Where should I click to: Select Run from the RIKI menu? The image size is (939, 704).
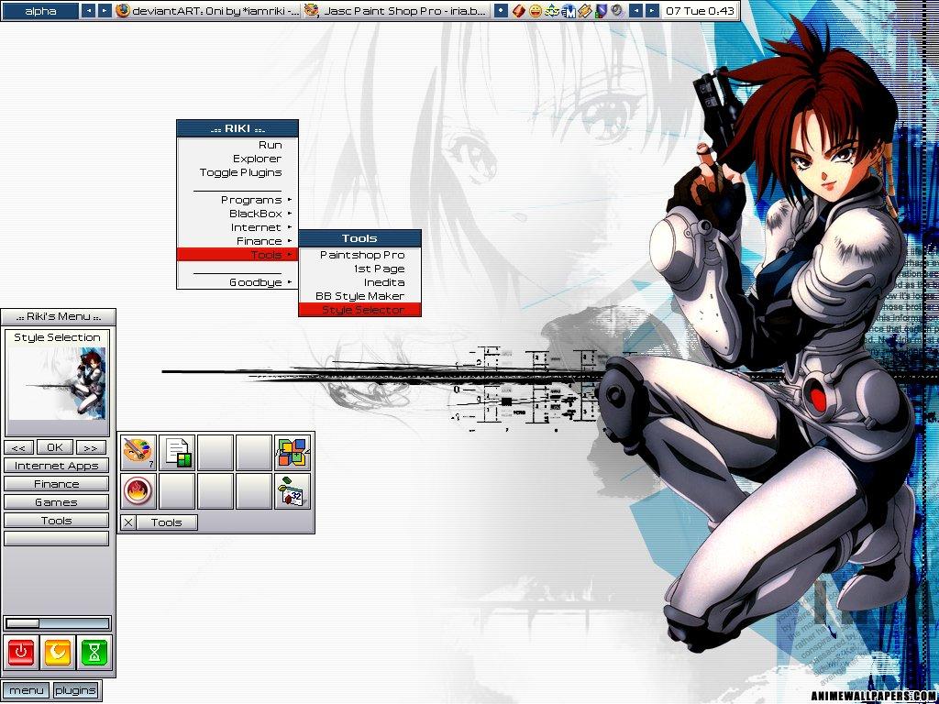coord(238,145)
